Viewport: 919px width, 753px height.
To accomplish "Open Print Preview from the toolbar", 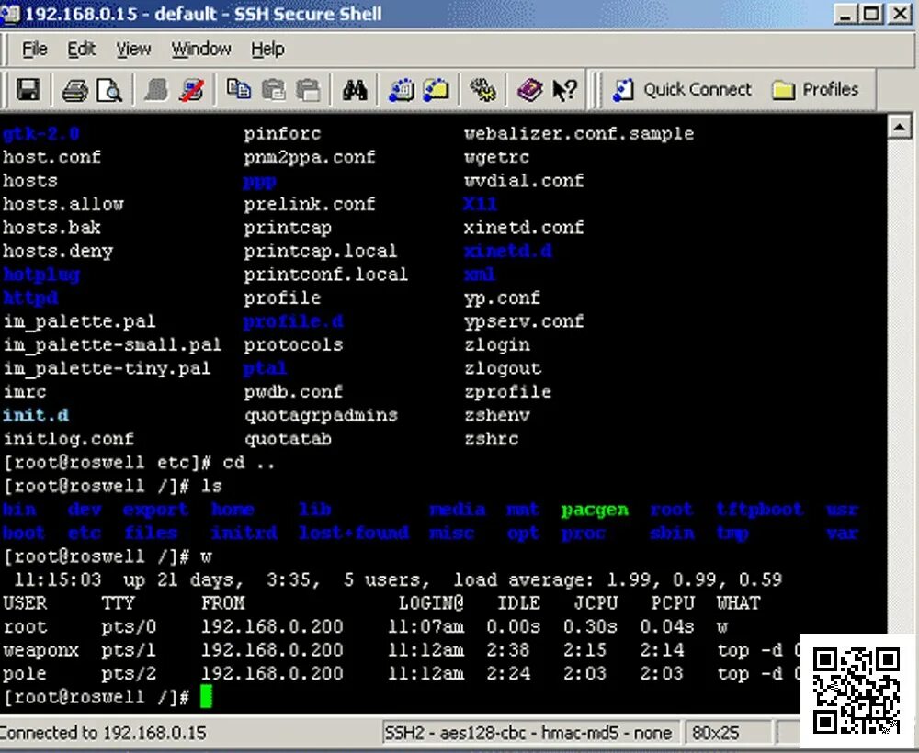I will click(x=109, y=90).
